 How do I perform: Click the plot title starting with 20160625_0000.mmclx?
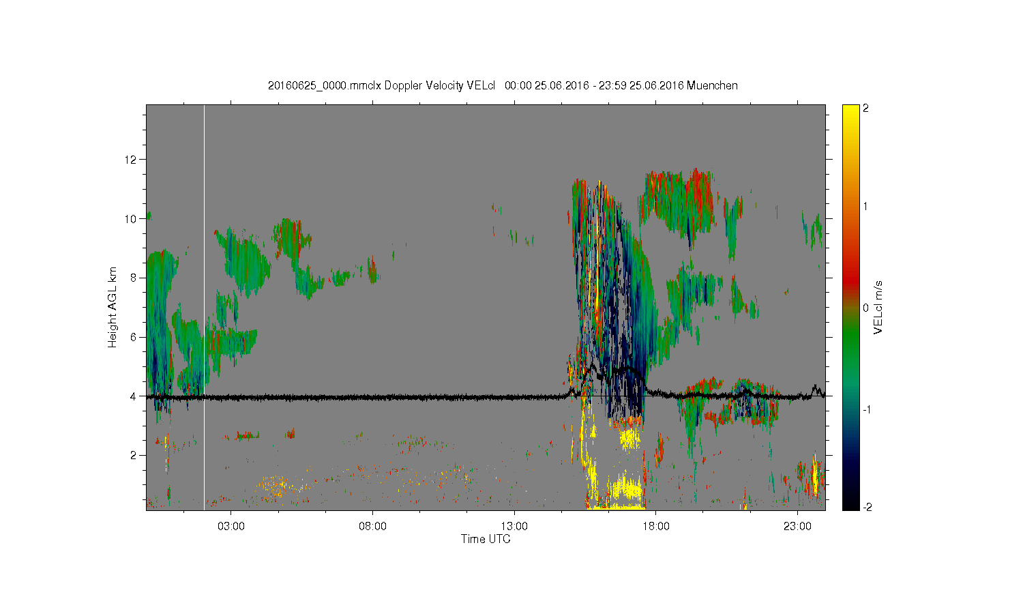pyautogui.click(x=503, y=85)
